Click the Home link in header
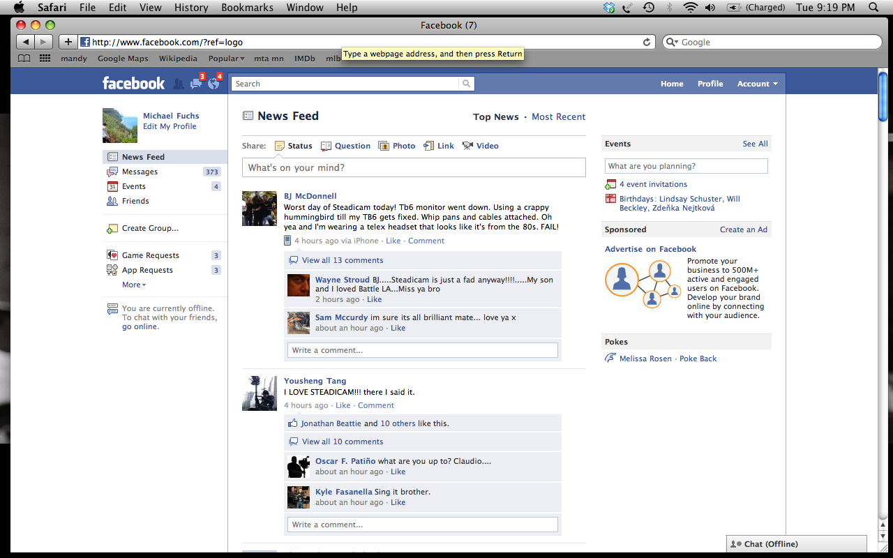 [672, 84]
